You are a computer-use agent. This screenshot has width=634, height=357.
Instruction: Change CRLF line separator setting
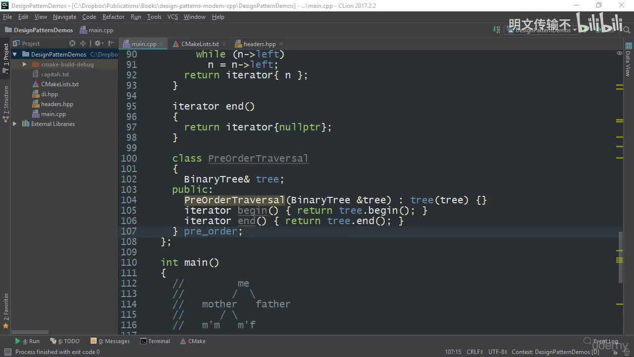[475, 352]
